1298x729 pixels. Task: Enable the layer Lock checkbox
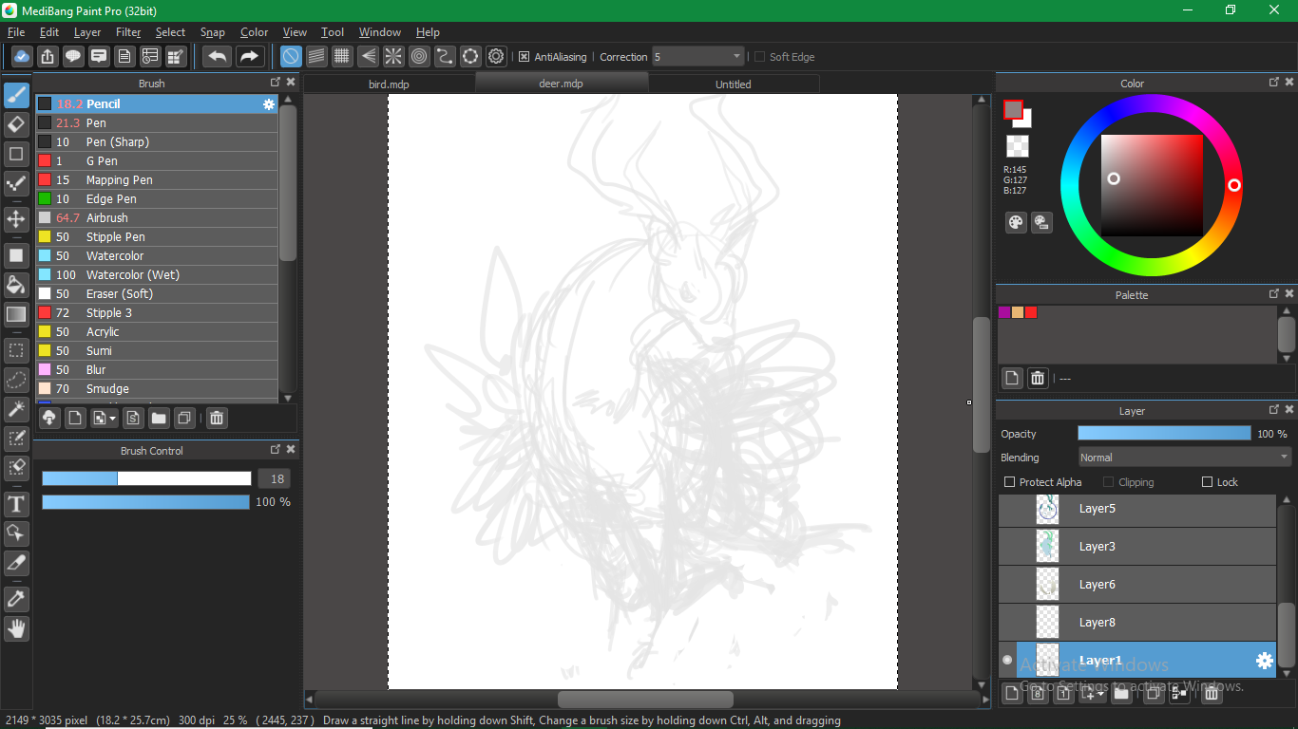pos(1208,482)
